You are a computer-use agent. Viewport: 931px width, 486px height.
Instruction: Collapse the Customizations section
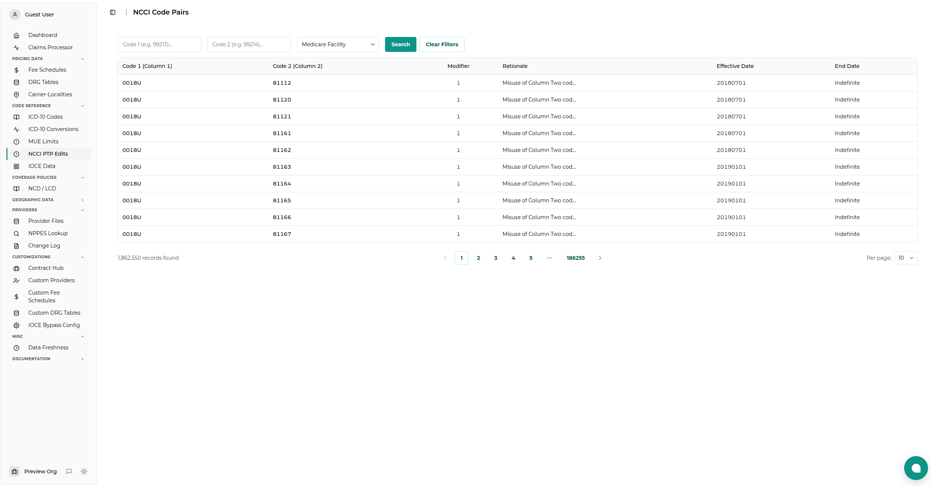tap(82, 257)
